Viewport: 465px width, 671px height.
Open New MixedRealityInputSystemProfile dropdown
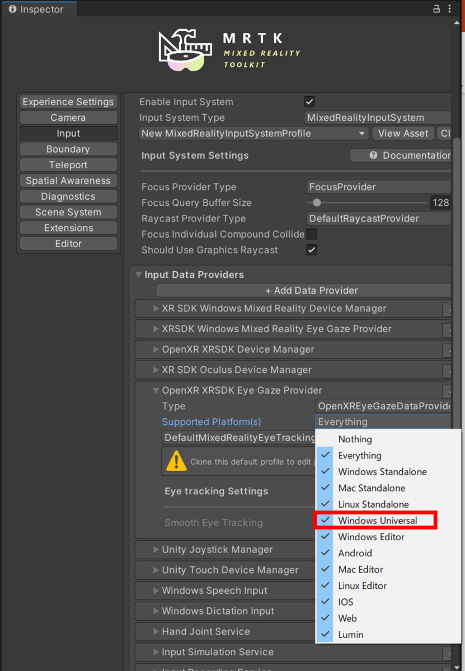253,134
